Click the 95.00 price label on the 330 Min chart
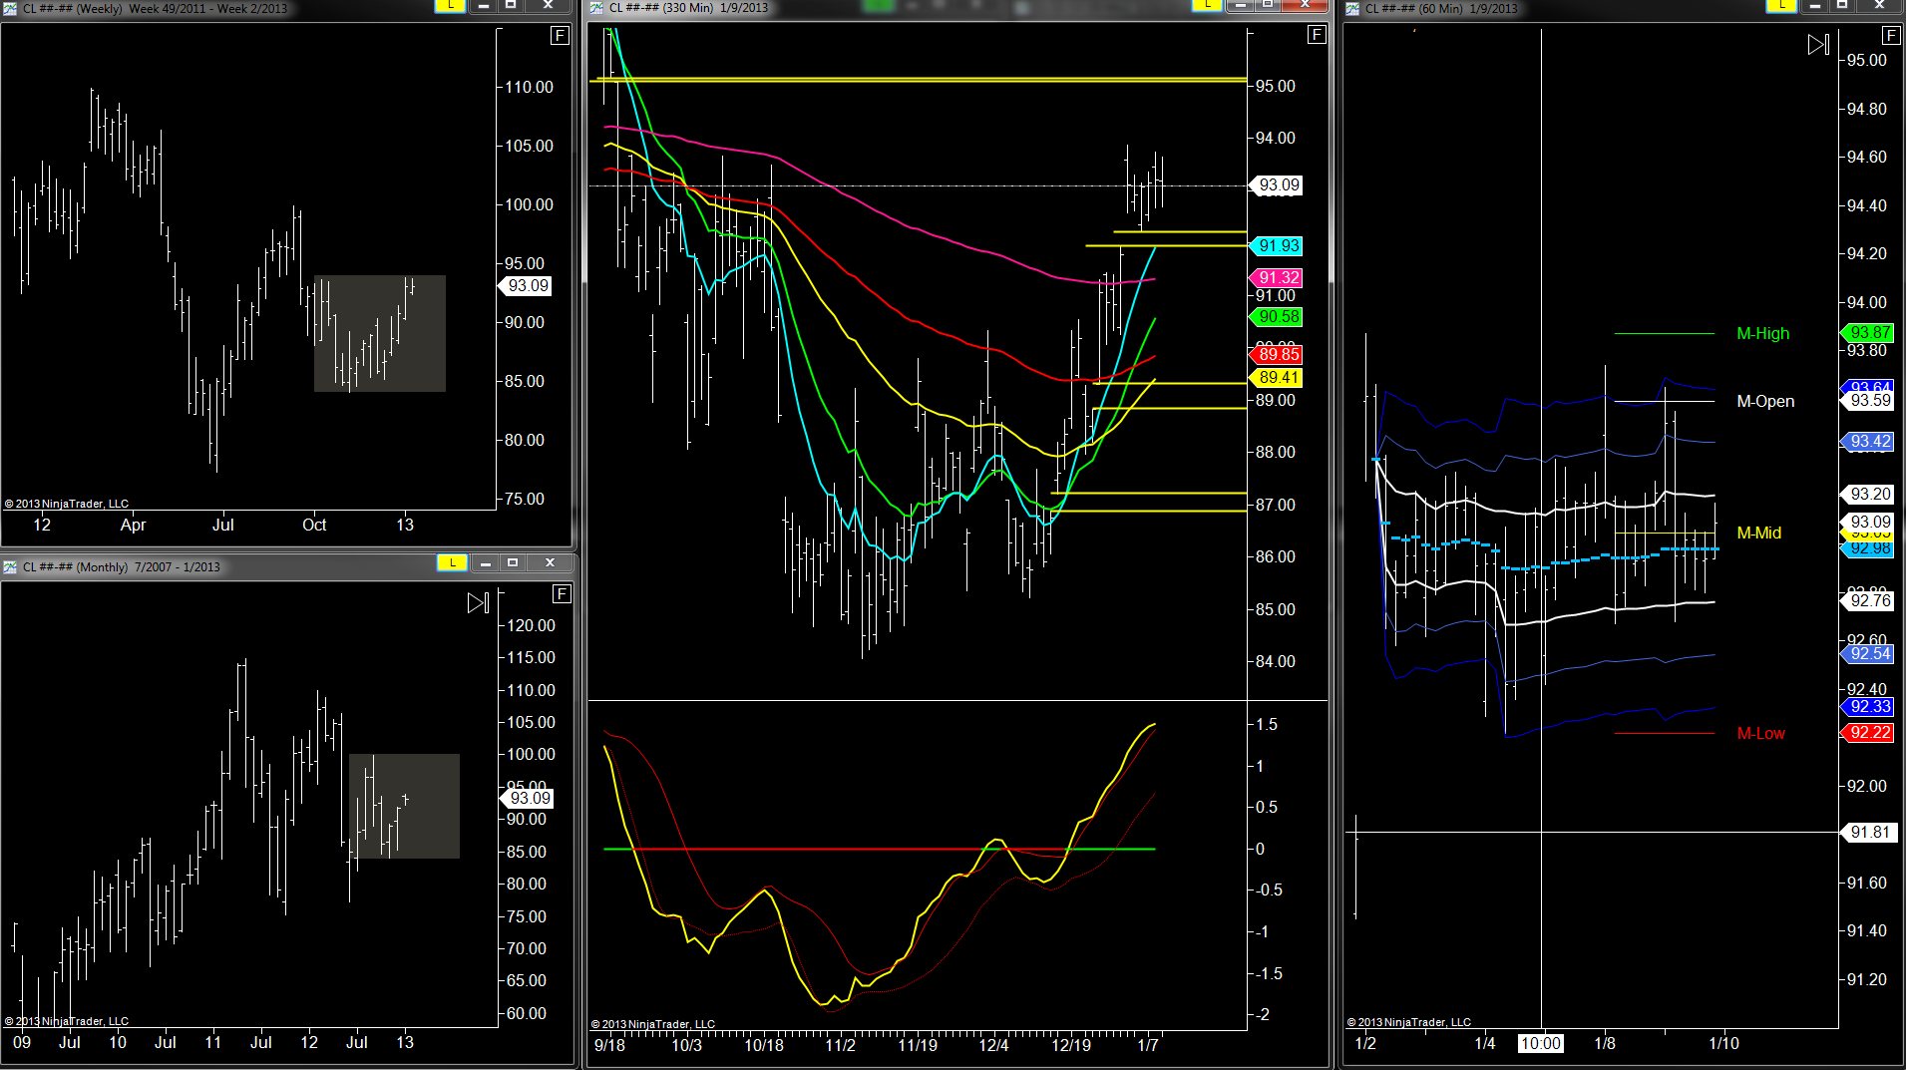1906x1070 pixels. (x=1275, y=87)
